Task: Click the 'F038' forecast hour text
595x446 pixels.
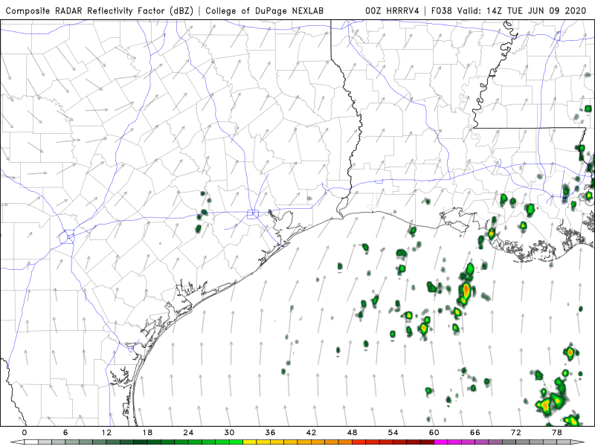Action: pos(442,10)
